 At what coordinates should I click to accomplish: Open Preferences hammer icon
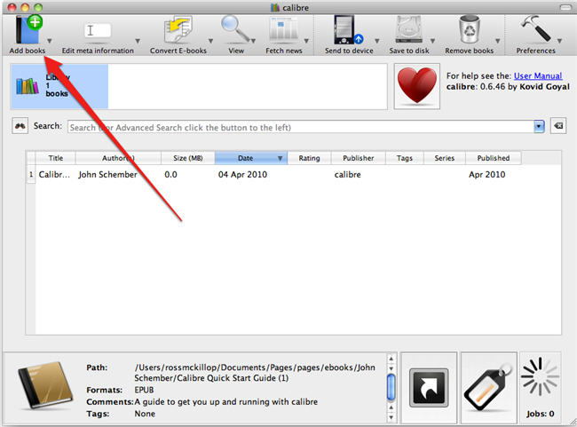pyautogui.click(x=535, y=29)
